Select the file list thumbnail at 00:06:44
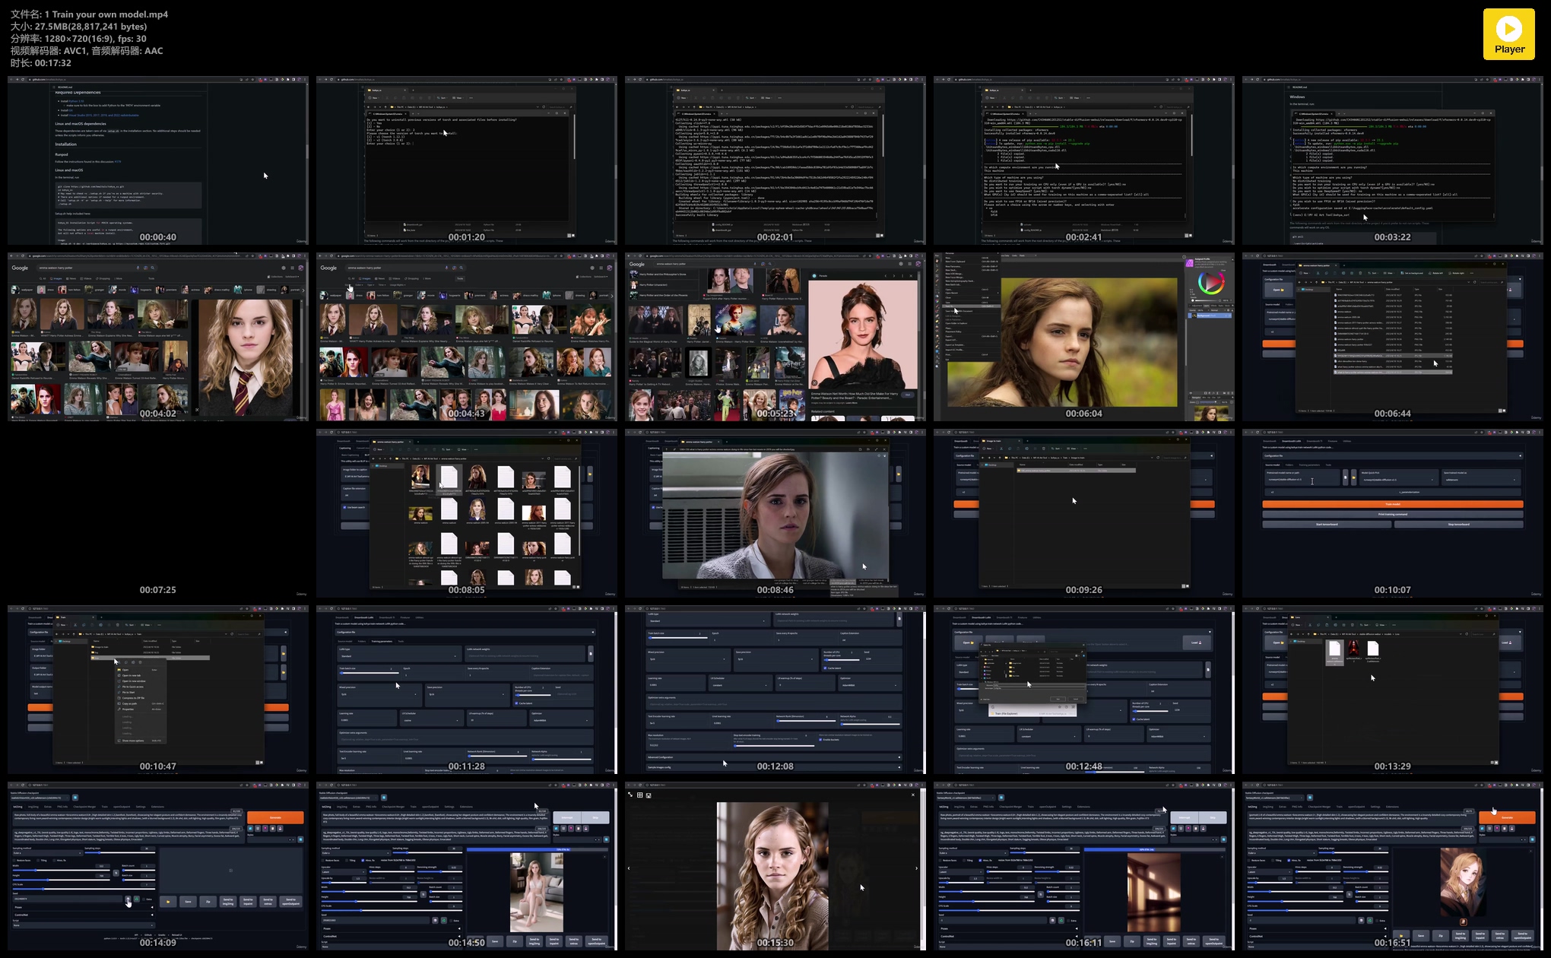The image size is (1551, 958). [x=1393, y=337]
